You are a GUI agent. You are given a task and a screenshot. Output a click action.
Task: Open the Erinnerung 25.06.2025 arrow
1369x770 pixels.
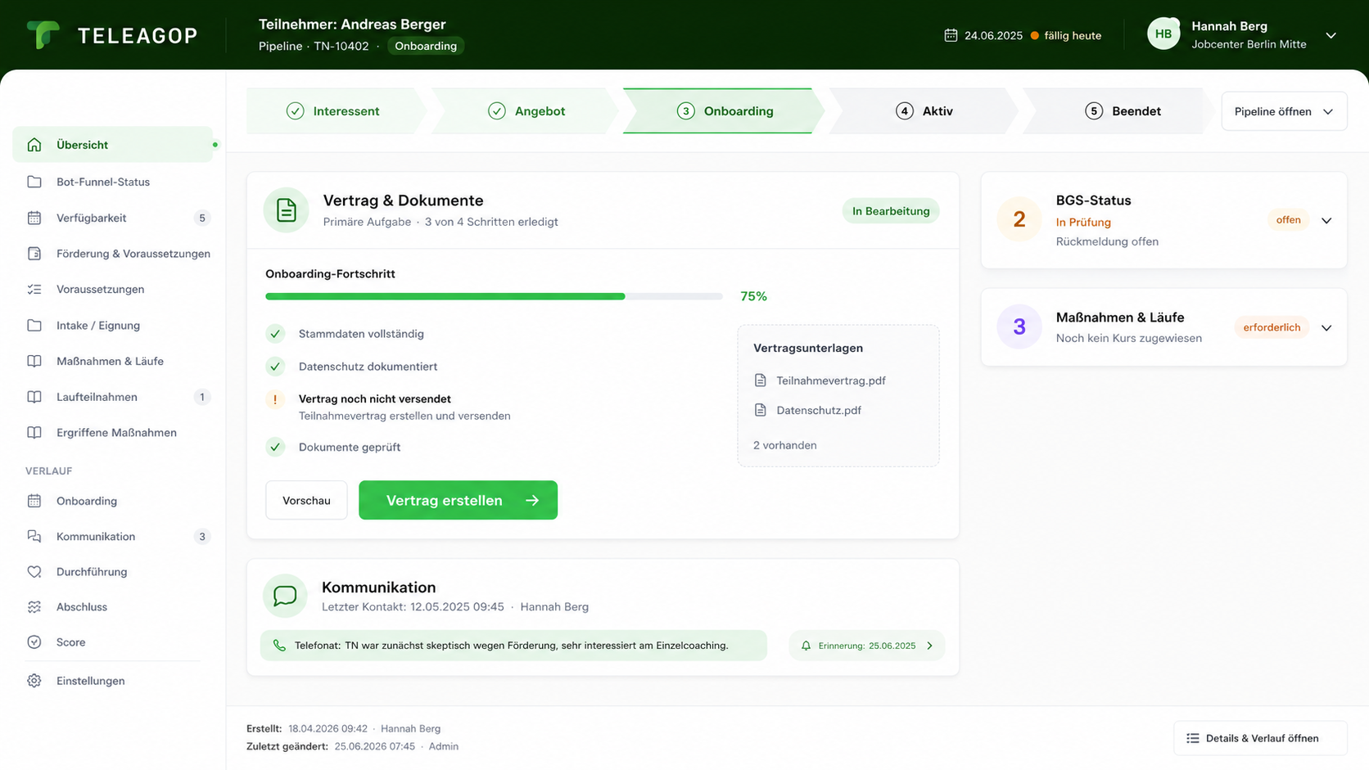(x=929, y=646)
